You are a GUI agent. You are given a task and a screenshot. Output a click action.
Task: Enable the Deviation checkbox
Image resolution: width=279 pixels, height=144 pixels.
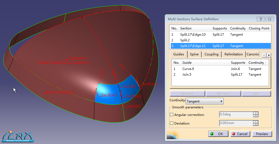172,123
